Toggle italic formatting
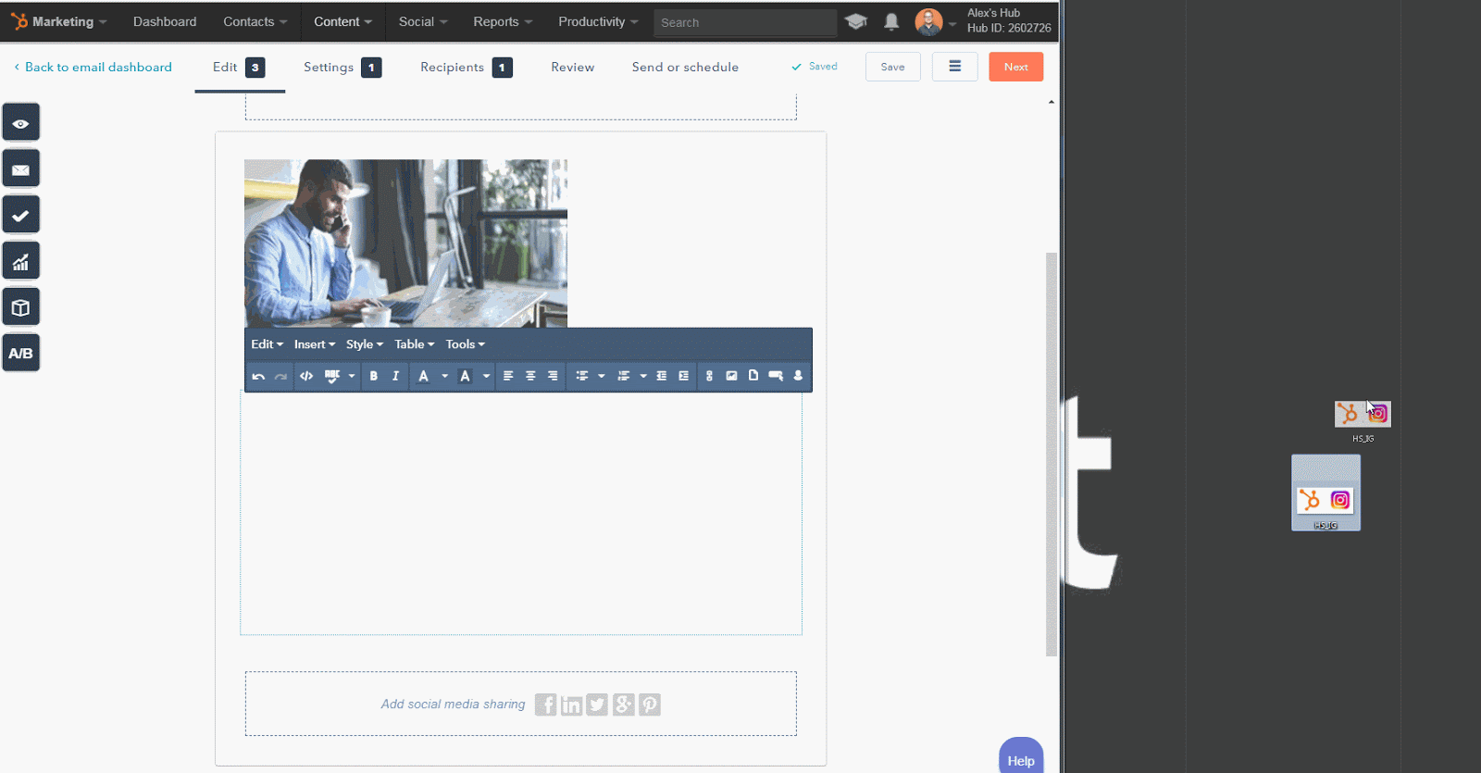 (x=395, y=376)
